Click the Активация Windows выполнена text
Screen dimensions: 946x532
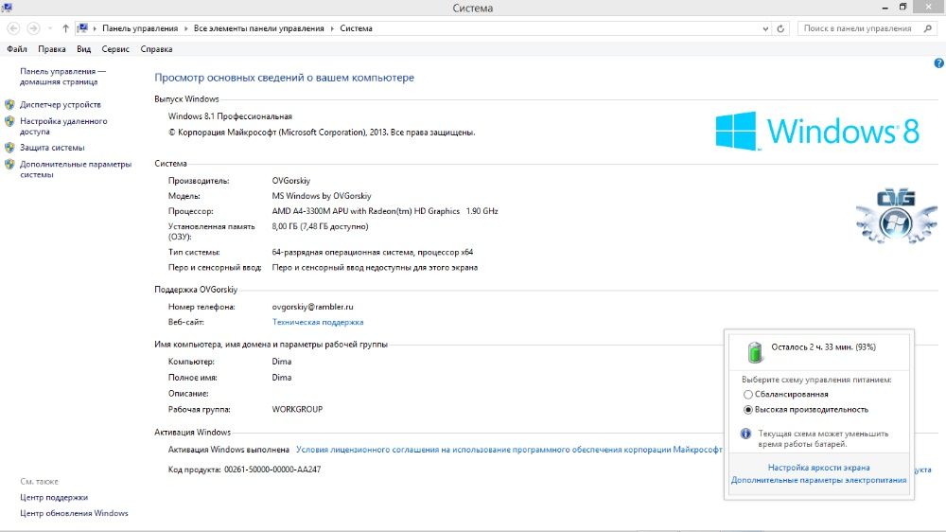229,450
